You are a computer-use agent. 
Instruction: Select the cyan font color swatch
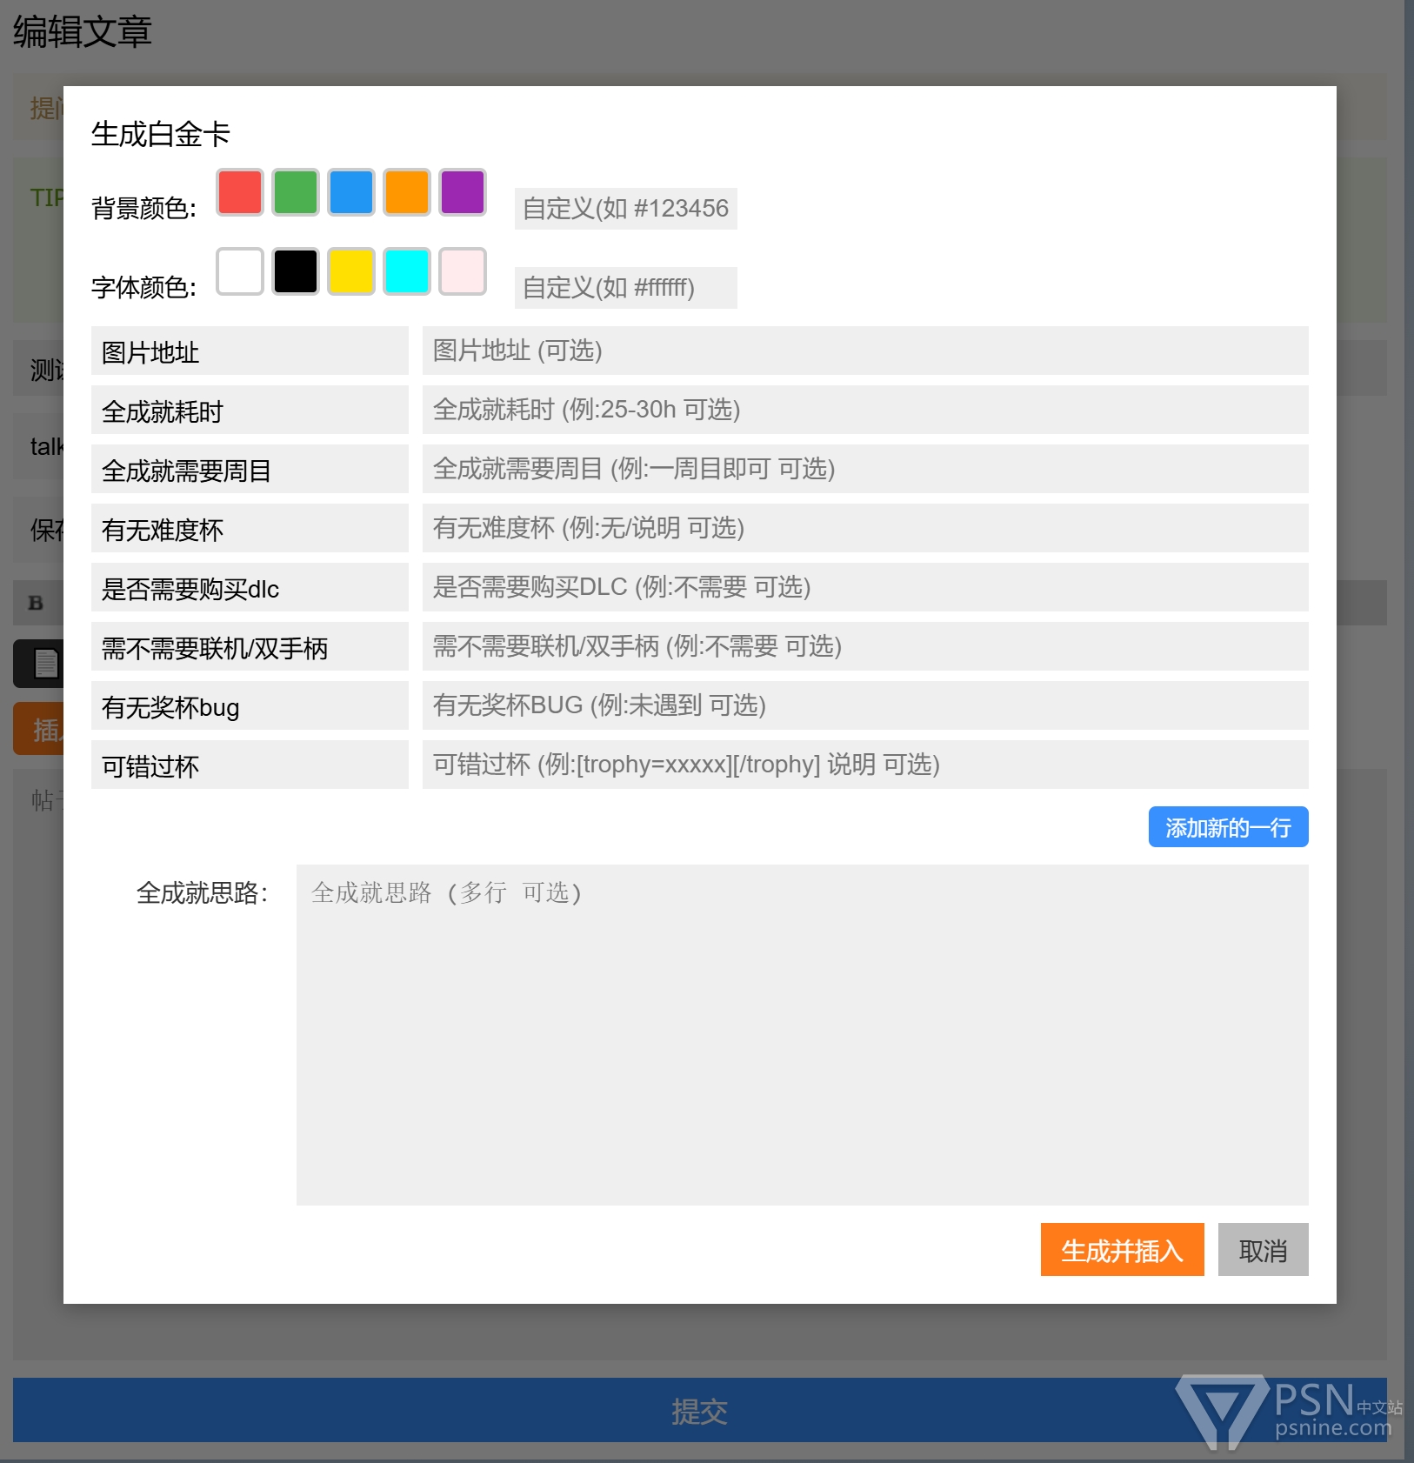[x=407, y=271]
